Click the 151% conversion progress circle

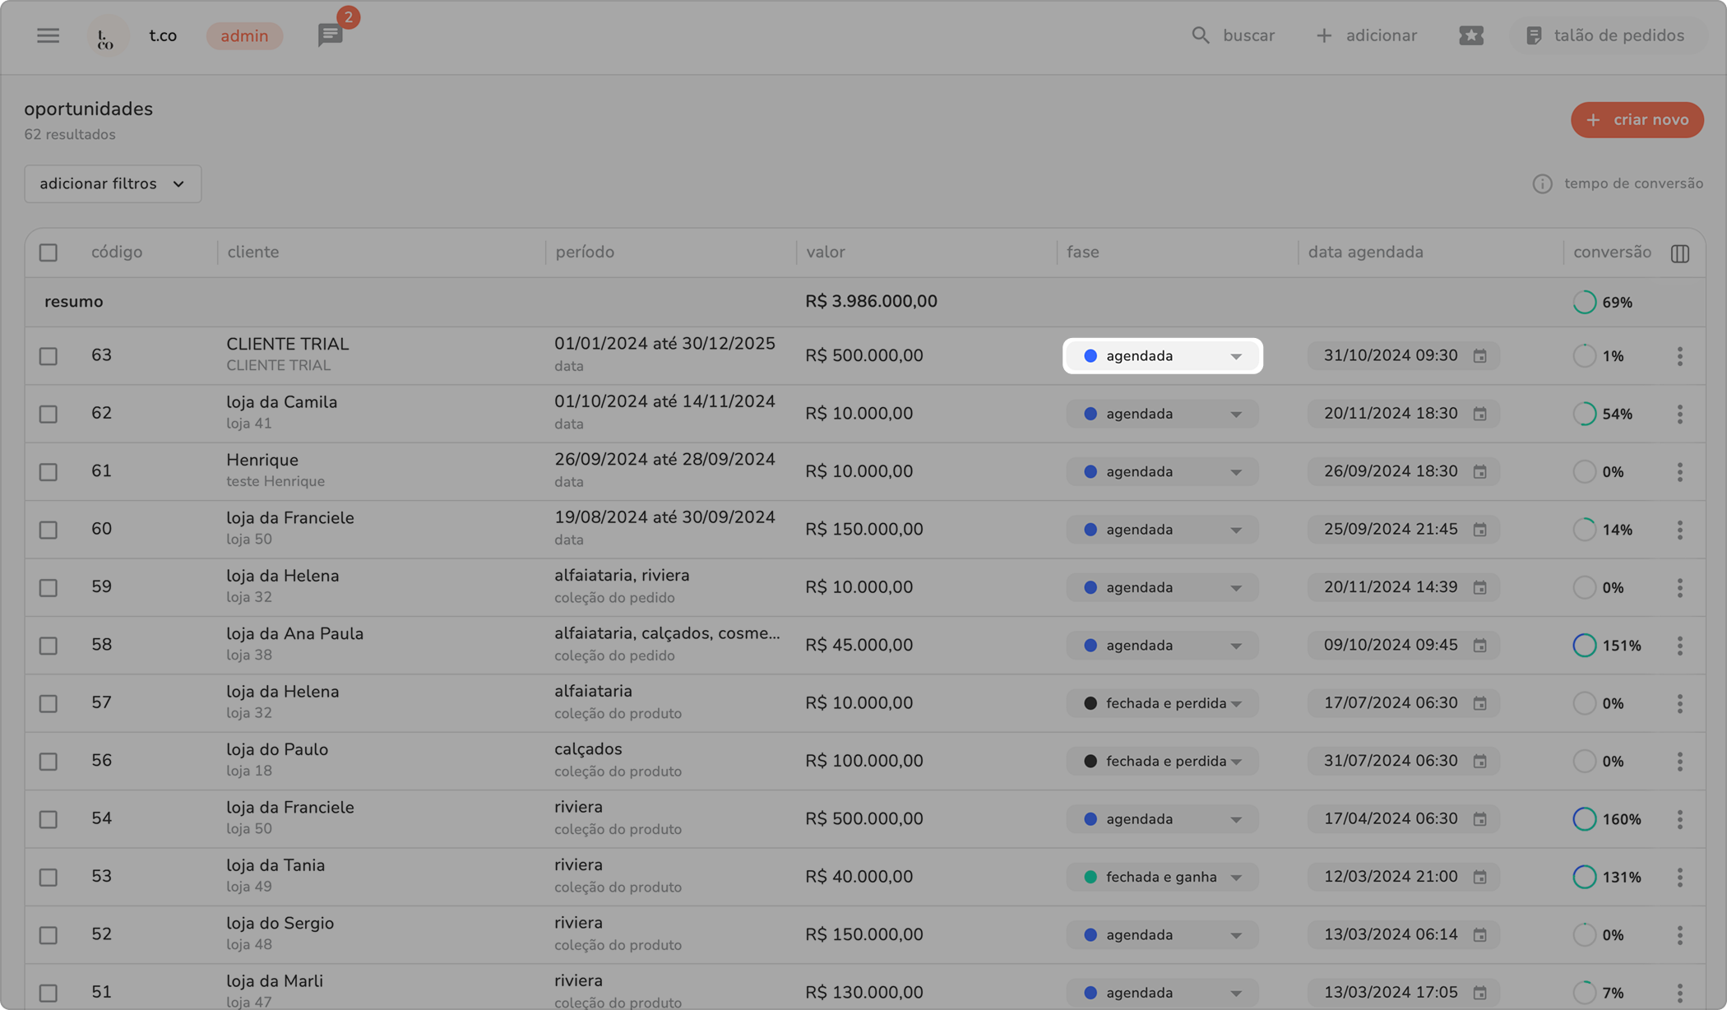coord(1584,646)
